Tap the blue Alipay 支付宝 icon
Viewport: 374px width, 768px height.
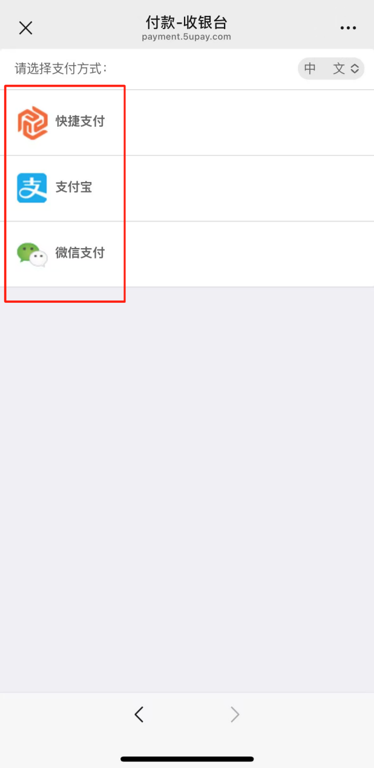click(32, 188)
